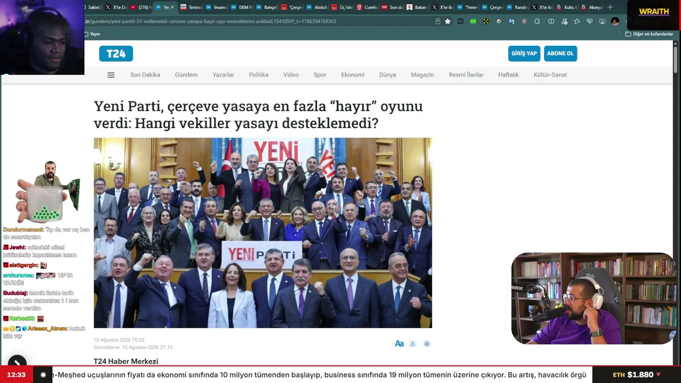Go to the 'Kültür-Sanat' section
Image resolution: width=681 pixels, height=383 pixels.
click(x=550, y=75)
